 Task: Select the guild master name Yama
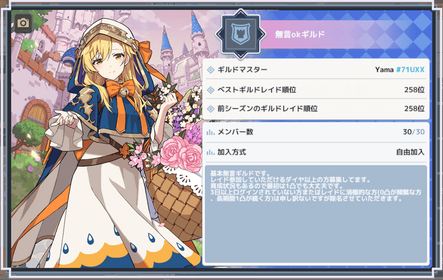click(384, 69)
